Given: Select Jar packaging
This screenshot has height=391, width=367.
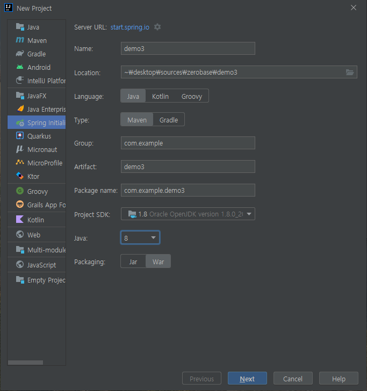Looking at the screenshot, I should tap(133, 262).
